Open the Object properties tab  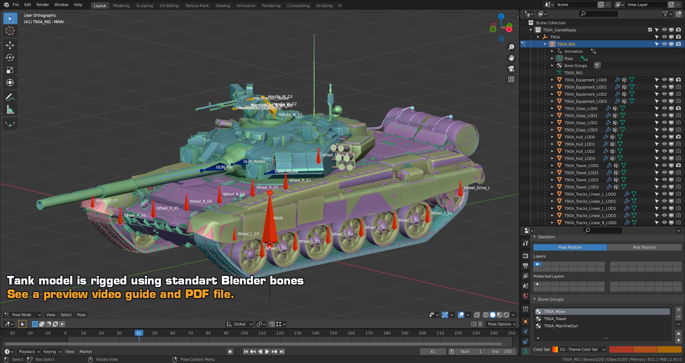tap(525, 322)
